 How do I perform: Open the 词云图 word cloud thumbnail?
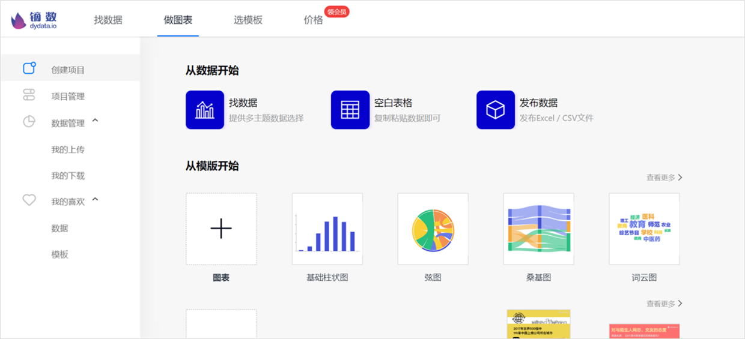pyautogui.click(x=644, y=229)
